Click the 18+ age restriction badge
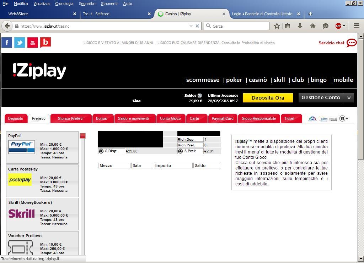The width and height of the screenshot is (364, 263). point(344,118)
